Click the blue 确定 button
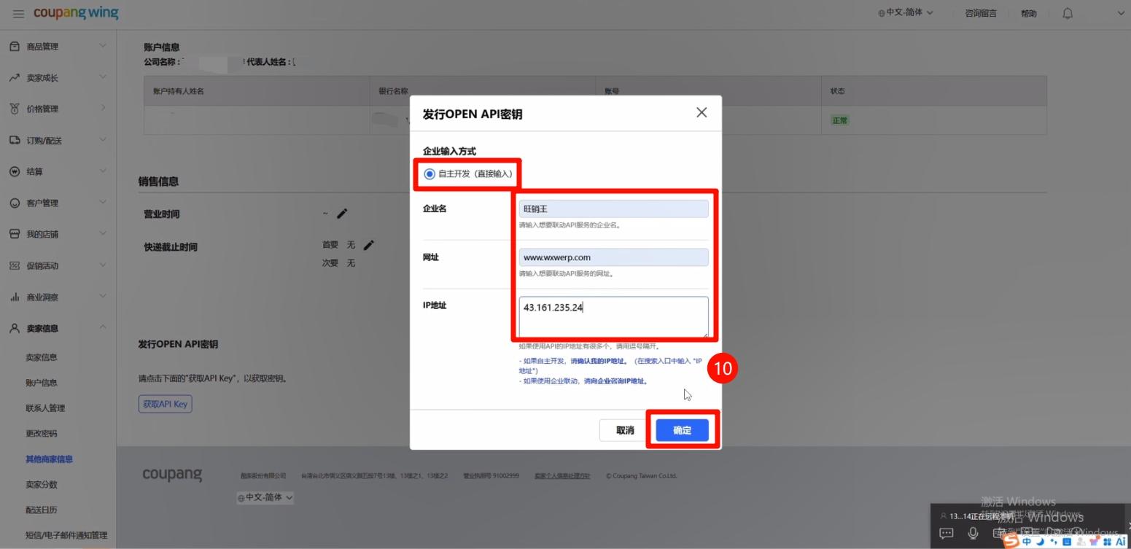The height and width of the screenshot is (549, 1131). (682, 430)
